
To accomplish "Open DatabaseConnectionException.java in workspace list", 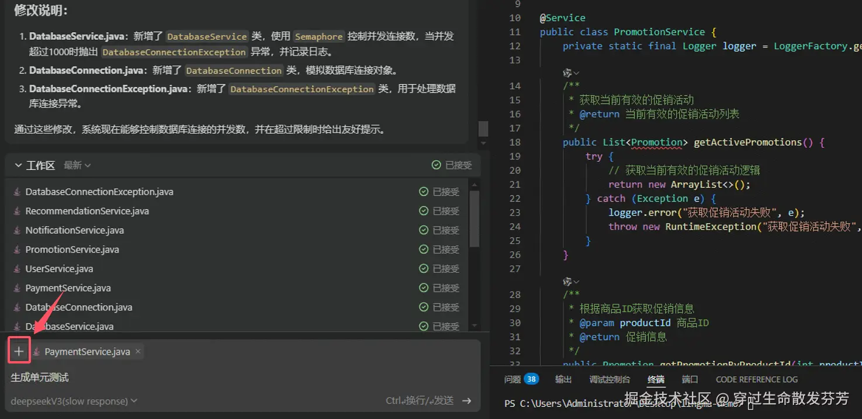I will point(99,192).
